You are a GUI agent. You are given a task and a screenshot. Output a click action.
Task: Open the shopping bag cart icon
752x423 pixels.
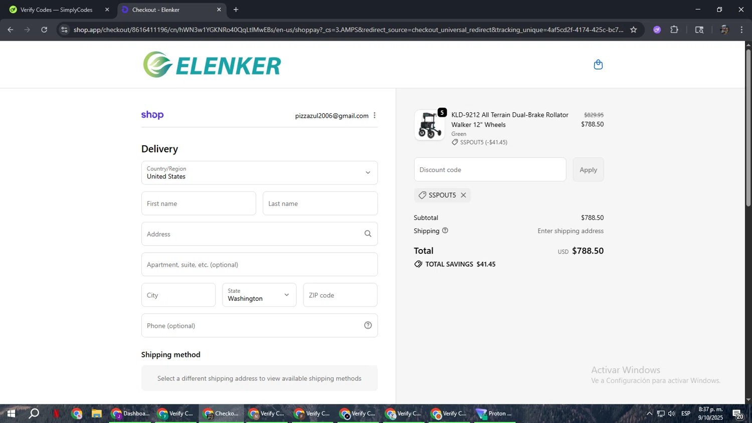(x=598, y=65)
